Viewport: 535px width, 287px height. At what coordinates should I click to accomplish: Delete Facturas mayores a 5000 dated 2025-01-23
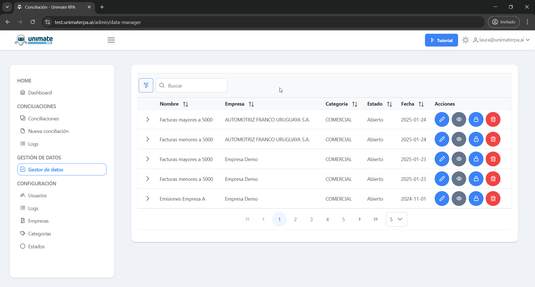click(493, 159)
